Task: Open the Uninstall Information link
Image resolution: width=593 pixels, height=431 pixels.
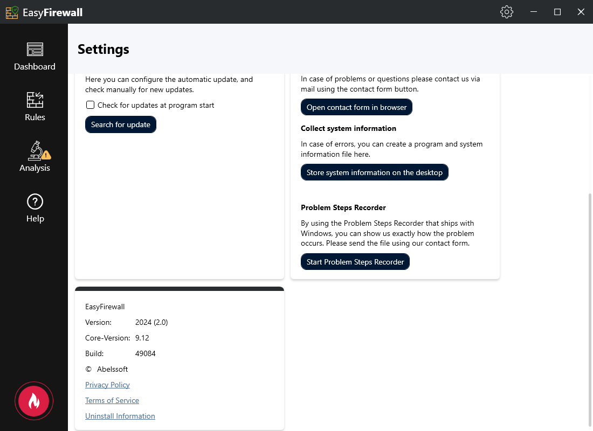Action: [120, 416]
